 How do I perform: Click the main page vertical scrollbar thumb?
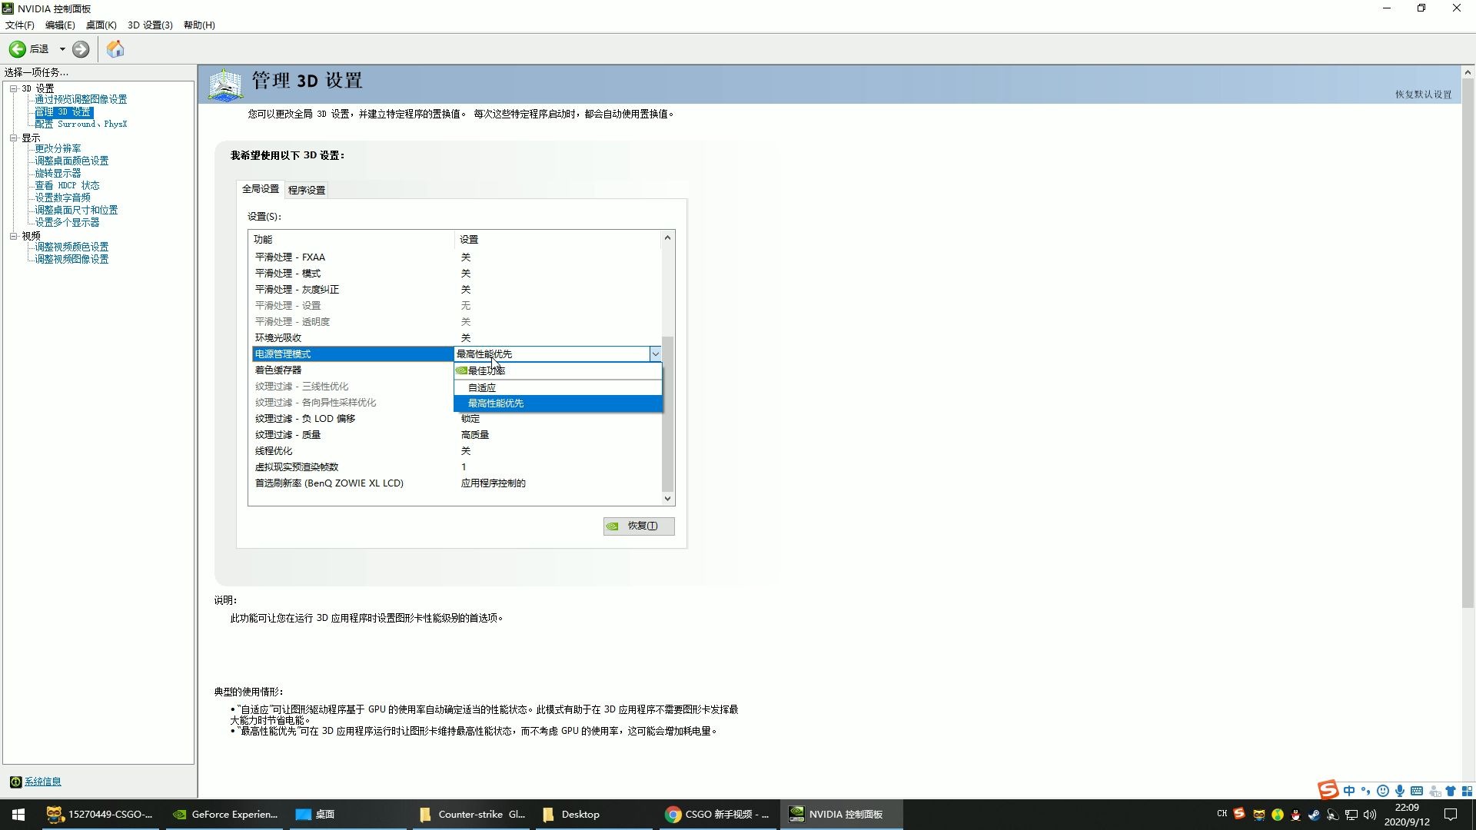point(1468,342)
